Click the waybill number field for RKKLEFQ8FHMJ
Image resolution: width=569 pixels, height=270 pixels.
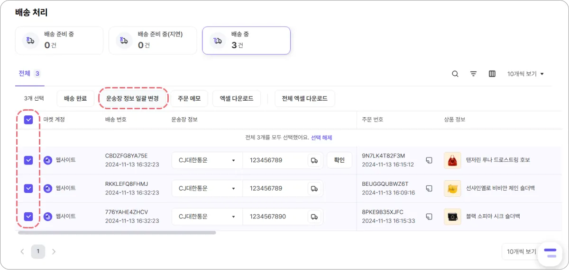tap(274, 188)
